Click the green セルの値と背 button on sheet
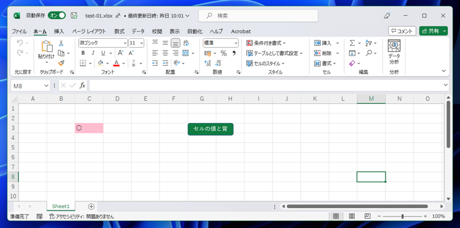 211,129
